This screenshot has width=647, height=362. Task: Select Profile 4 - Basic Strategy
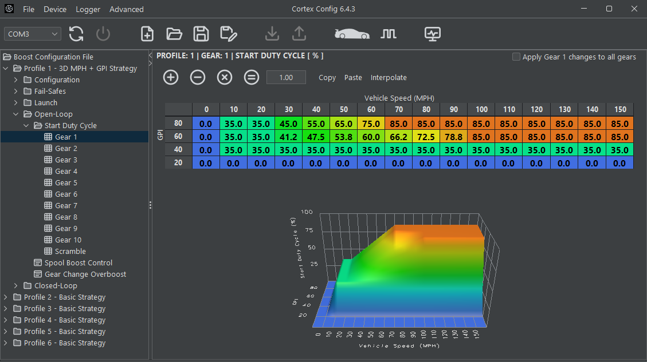click(x=65, y=320)
